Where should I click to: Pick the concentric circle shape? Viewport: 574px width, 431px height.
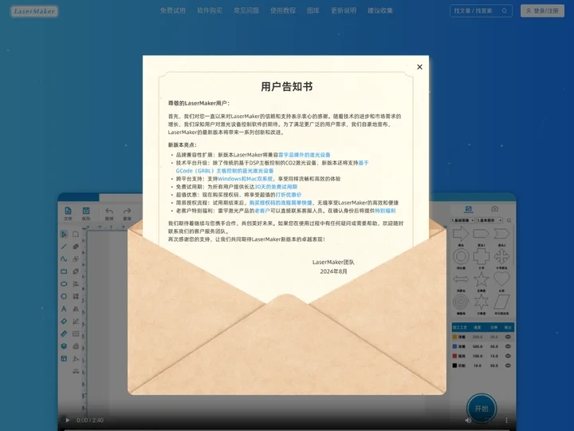pyautogui.click(x=461, y=256)
